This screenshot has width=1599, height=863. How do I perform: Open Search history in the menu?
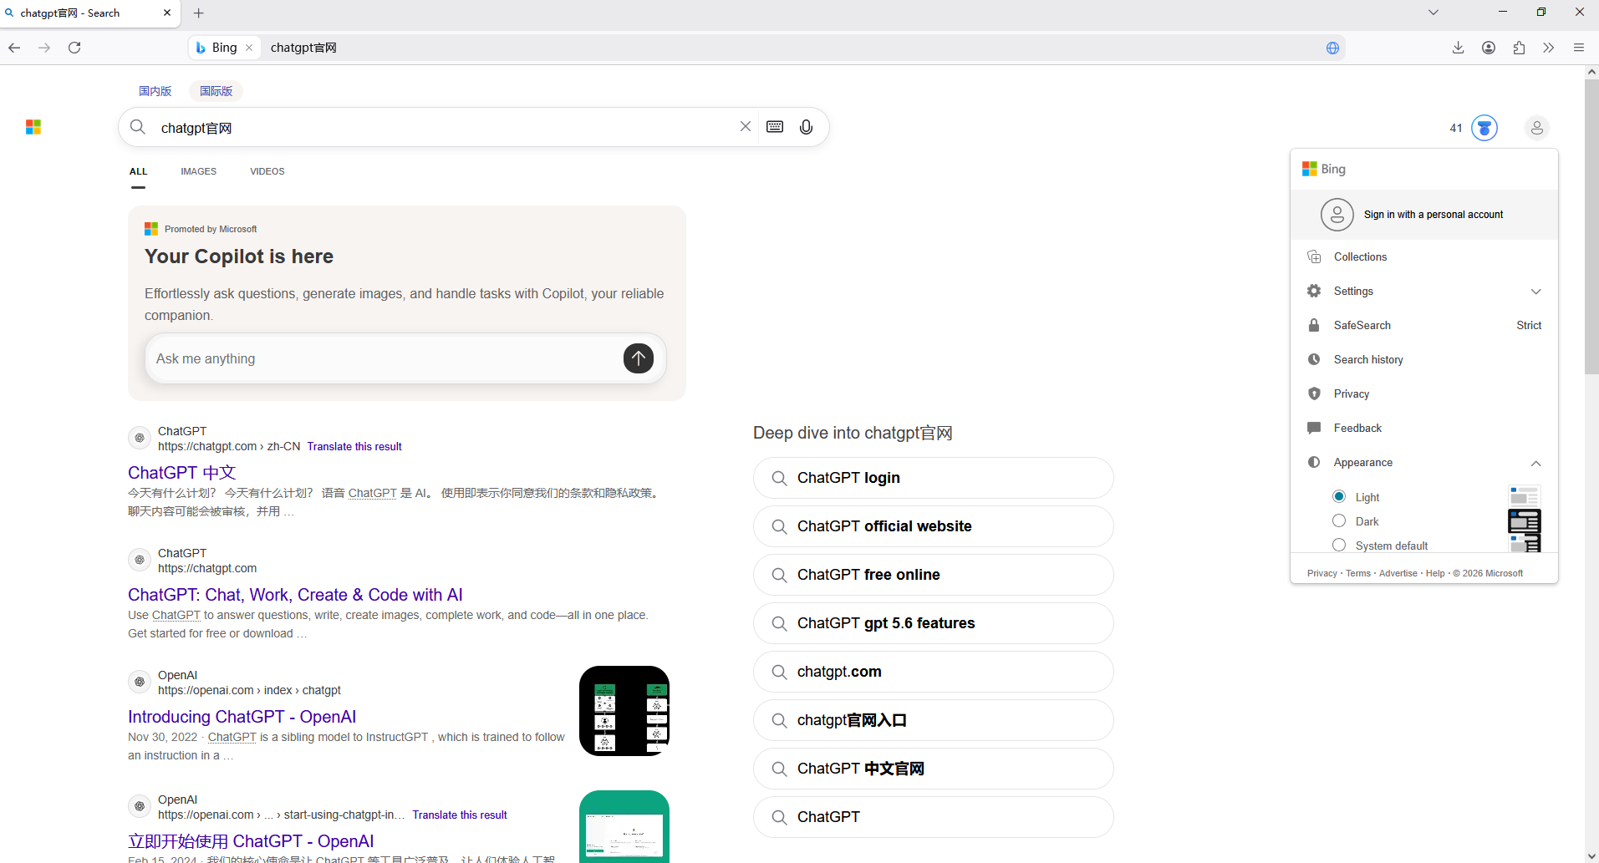pos(1424,359)
